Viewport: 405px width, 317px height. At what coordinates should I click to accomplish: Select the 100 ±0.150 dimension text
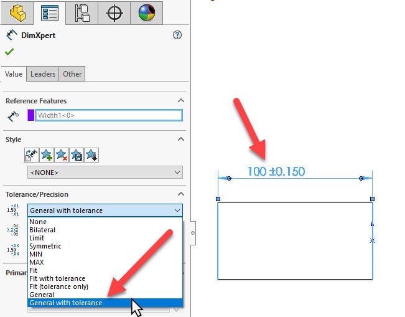tap(276, 171)
